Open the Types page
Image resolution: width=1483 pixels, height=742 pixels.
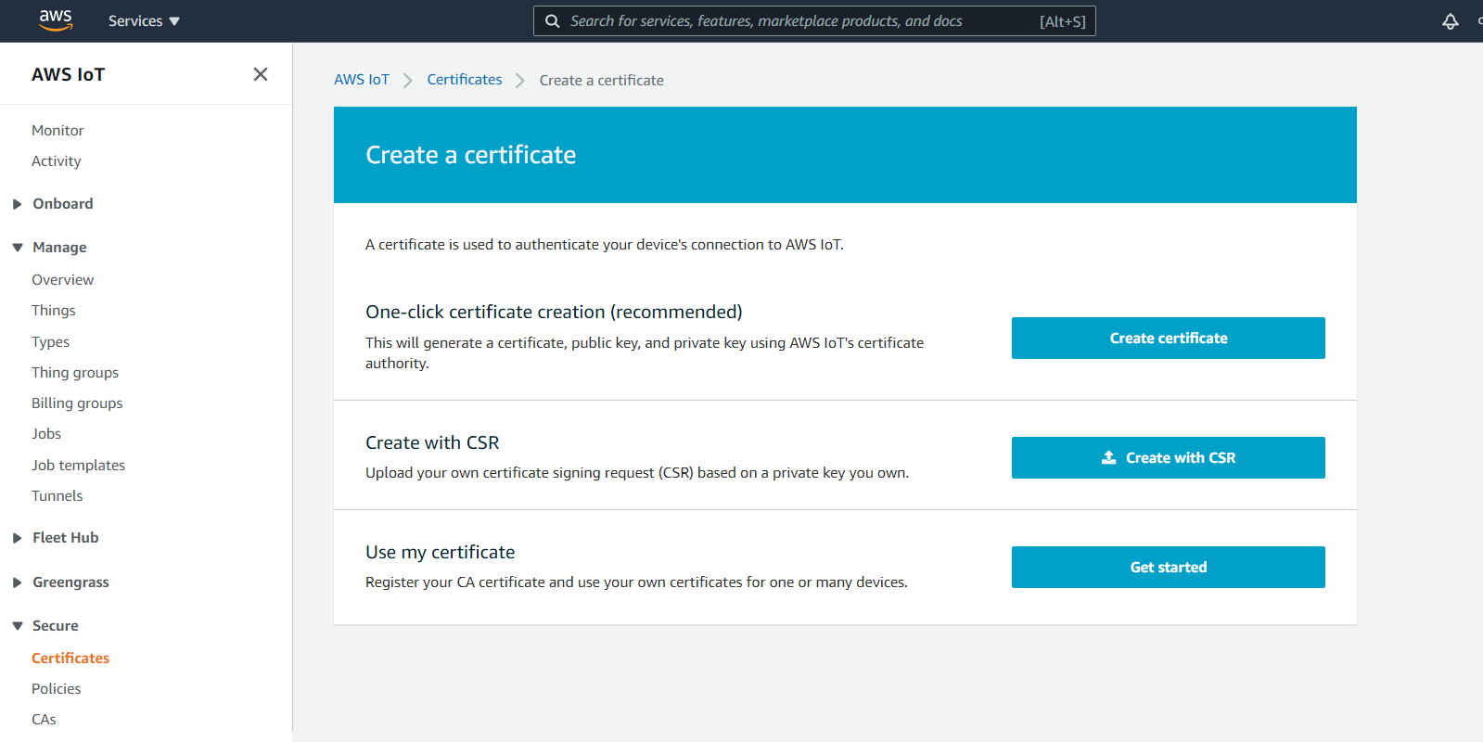click(x=51, y=342)
